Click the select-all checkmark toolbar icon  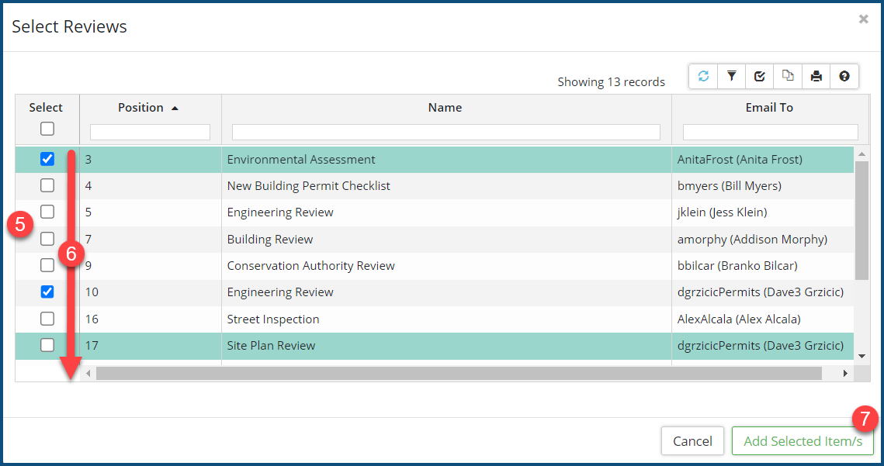point(760,76)
